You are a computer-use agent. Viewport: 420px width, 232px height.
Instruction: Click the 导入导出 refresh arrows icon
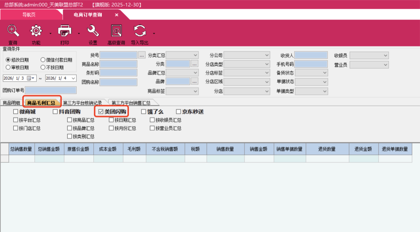(x=140, y=31)
